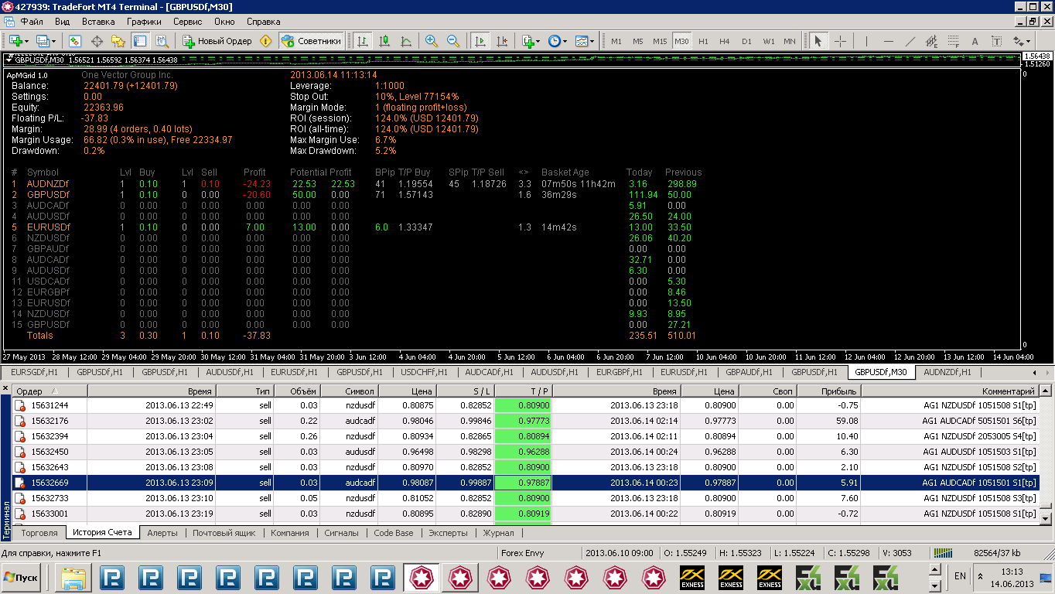Switch chart to candlesticks style
1055x594 pixels.
(x=384, y=41)
